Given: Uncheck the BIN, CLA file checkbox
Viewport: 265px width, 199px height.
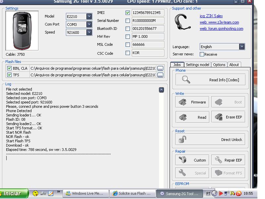Looking at the screenshot, I should pos(9,68).
